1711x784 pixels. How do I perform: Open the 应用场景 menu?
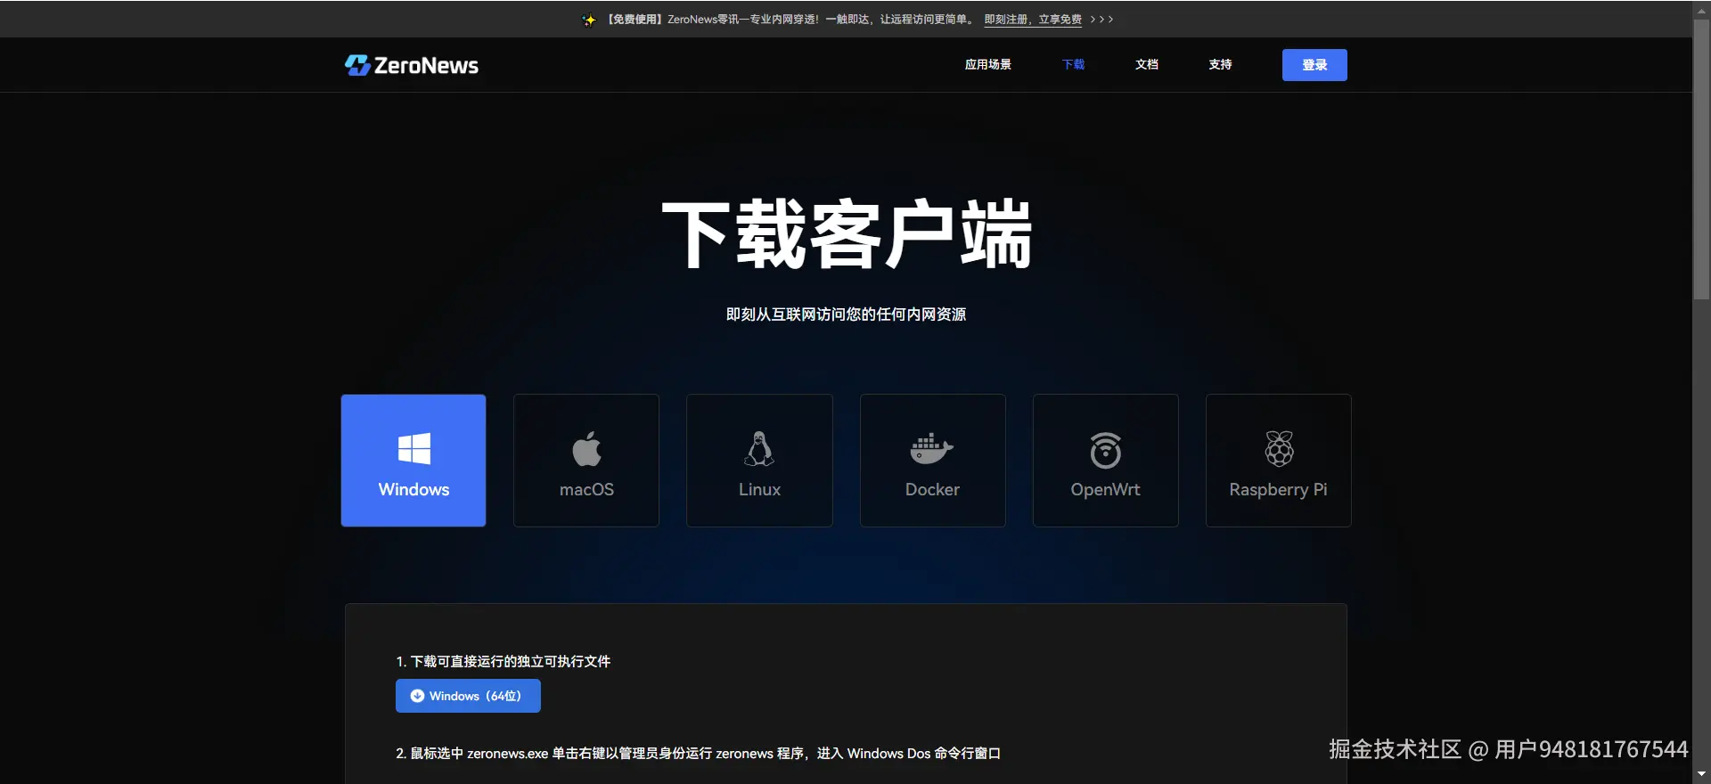click(987, 64)
